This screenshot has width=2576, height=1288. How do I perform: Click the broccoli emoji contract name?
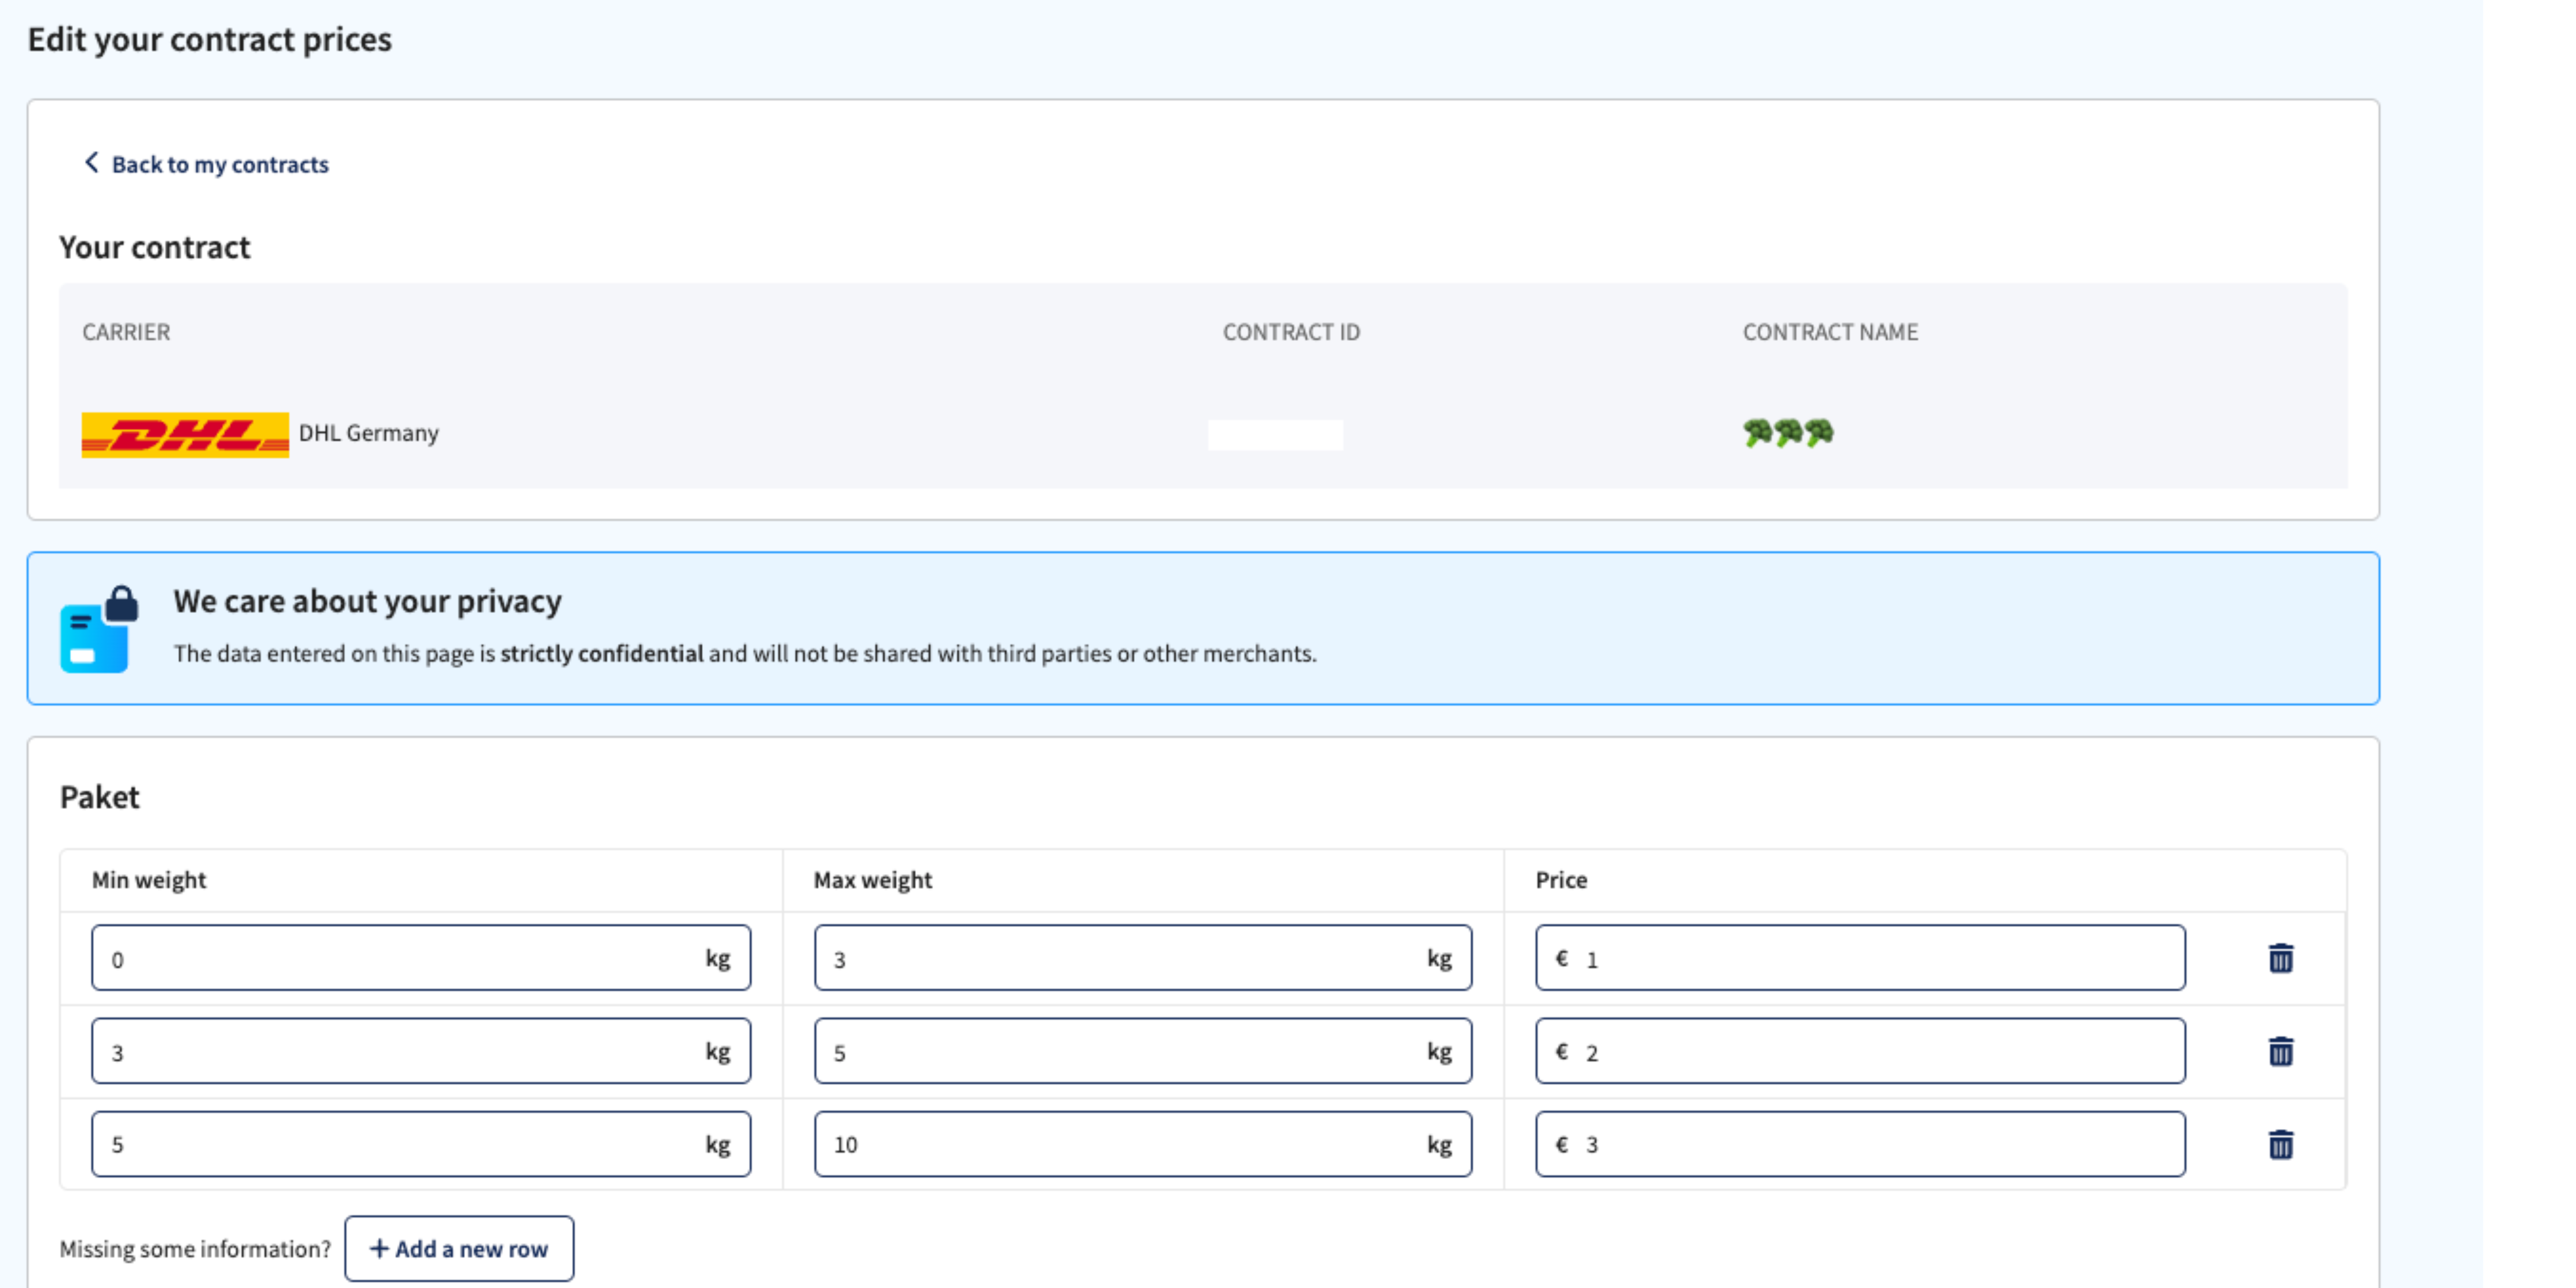[1788, 433]
